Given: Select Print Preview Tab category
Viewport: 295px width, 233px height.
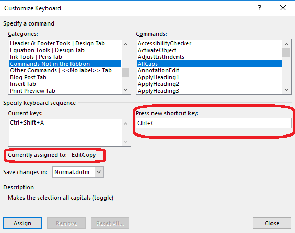Looking at the screenshot, I should [65, 91].
